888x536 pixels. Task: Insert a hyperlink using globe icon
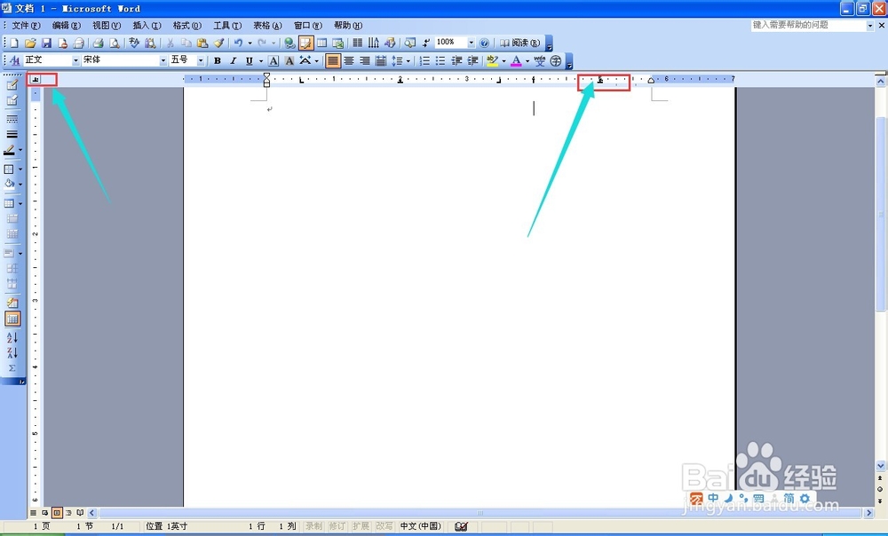click(x=289, y=43)
